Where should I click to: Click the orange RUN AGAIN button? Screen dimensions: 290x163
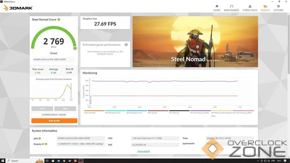pos(54,121)
